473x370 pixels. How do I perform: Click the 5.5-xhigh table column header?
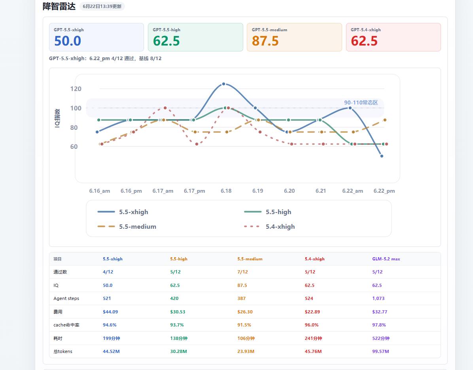click(x=113, y=259)
